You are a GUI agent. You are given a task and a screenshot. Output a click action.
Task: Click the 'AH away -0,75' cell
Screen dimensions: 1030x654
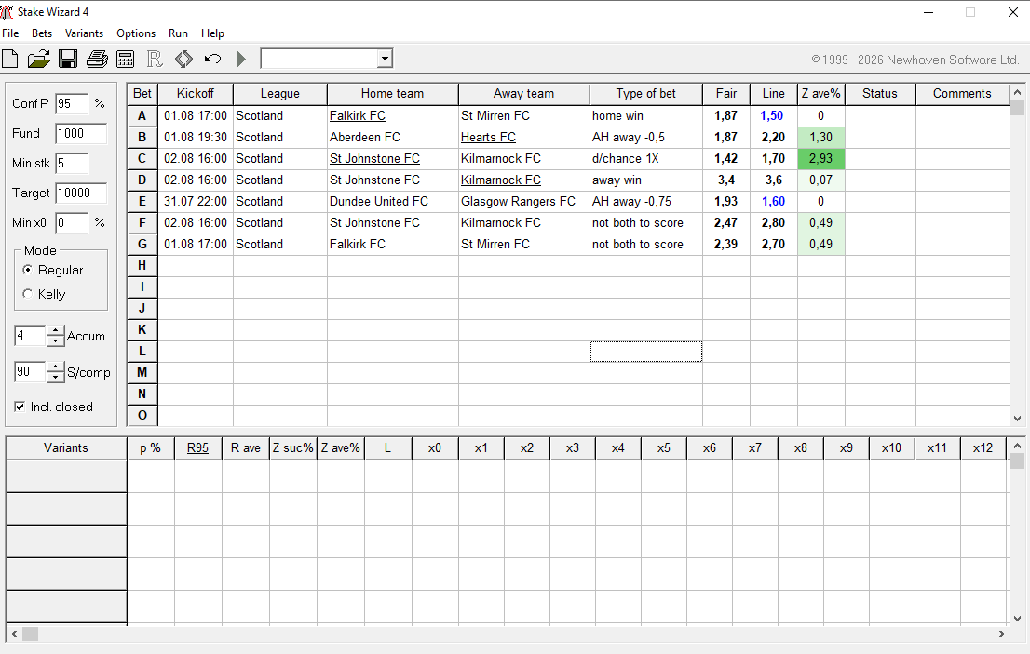point(645,201)
